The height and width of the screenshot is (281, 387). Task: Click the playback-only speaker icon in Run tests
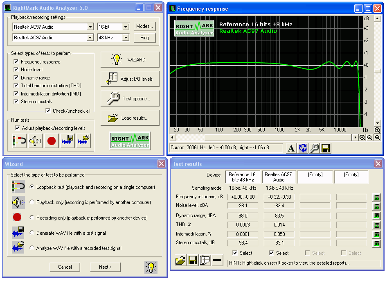tap(35, 141)
